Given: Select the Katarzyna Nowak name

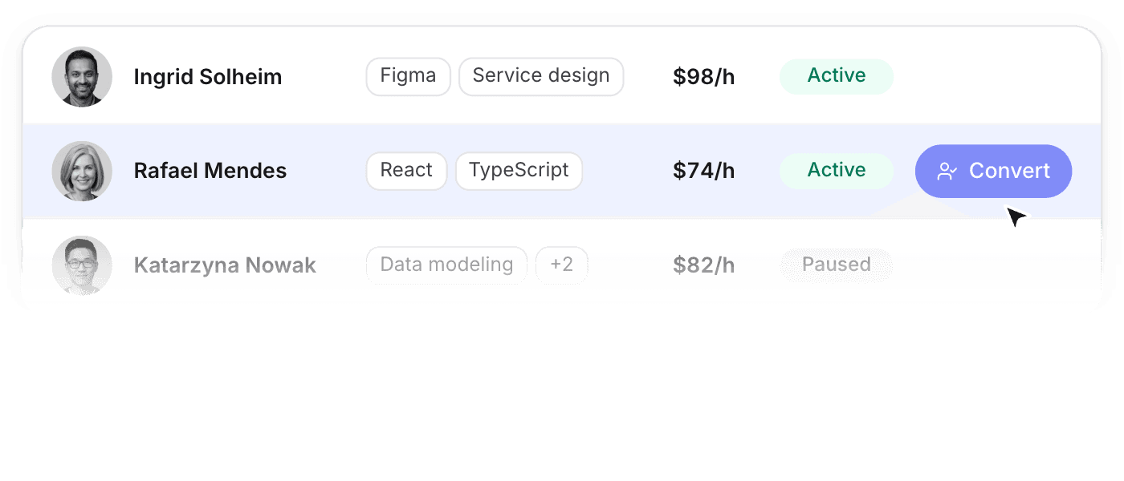Looking at the screenshot, I should pyautogui.click(x=225, y=265).
